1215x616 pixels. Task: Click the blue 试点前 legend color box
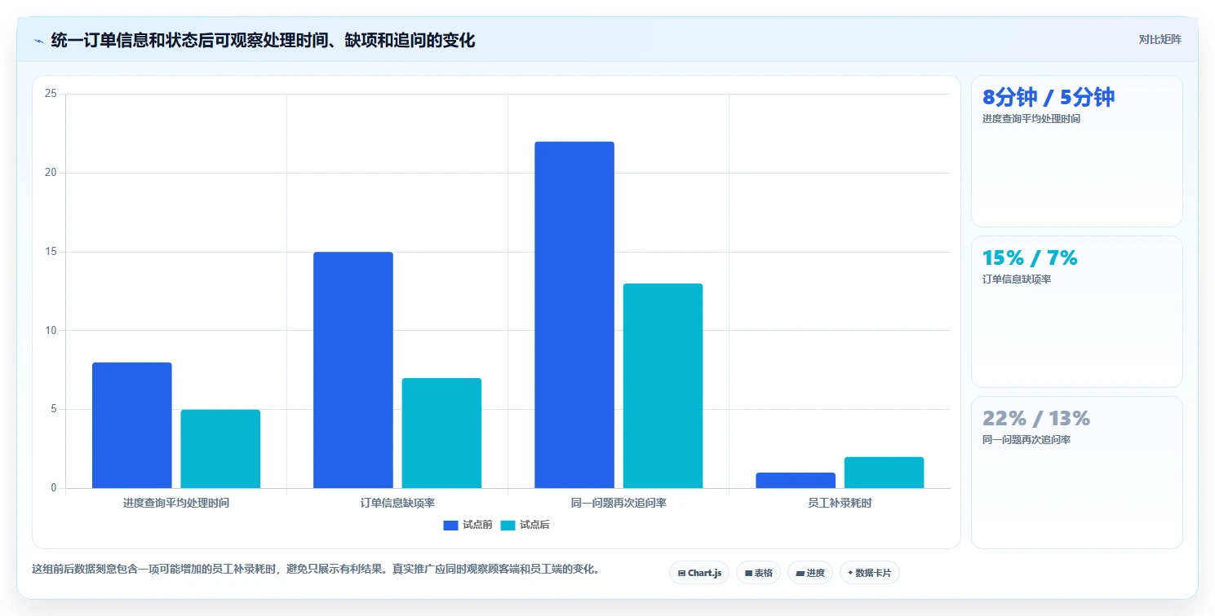[x=451, y=526]
